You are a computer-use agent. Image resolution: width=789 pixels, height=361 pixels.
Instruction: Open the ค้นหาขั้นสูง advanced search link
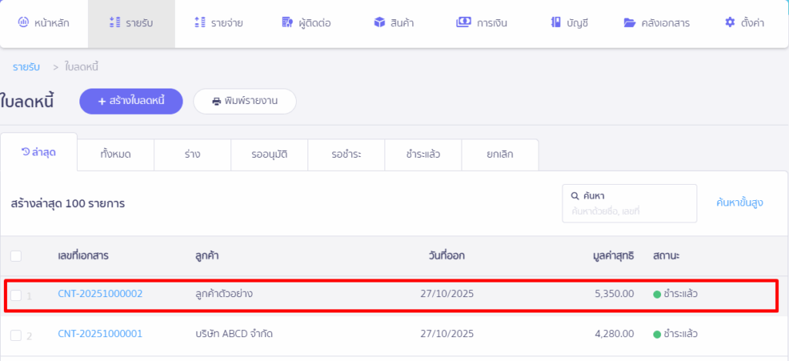point(739,203)
